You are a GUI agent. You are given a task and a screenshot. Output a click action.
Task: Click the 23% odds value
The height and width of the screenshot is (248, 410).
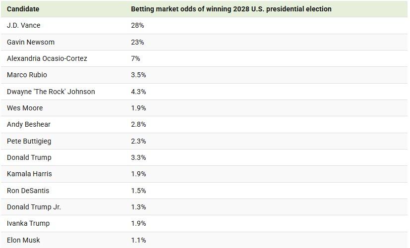point(137,42)
